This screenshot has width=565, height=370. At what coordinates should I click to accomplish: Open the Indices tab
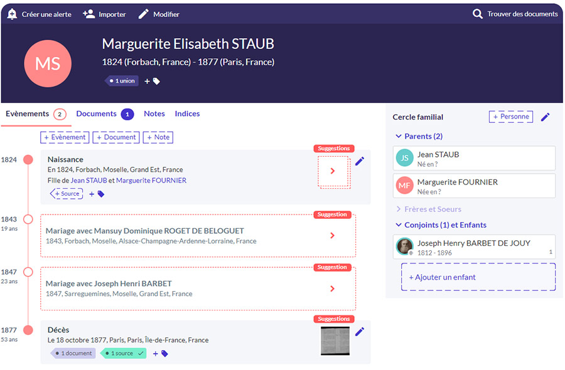tap(187, 114)
